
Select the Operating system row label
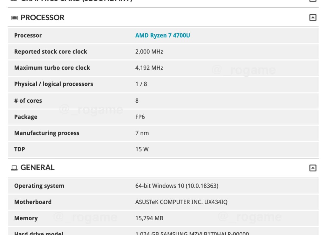click(39, 186)
